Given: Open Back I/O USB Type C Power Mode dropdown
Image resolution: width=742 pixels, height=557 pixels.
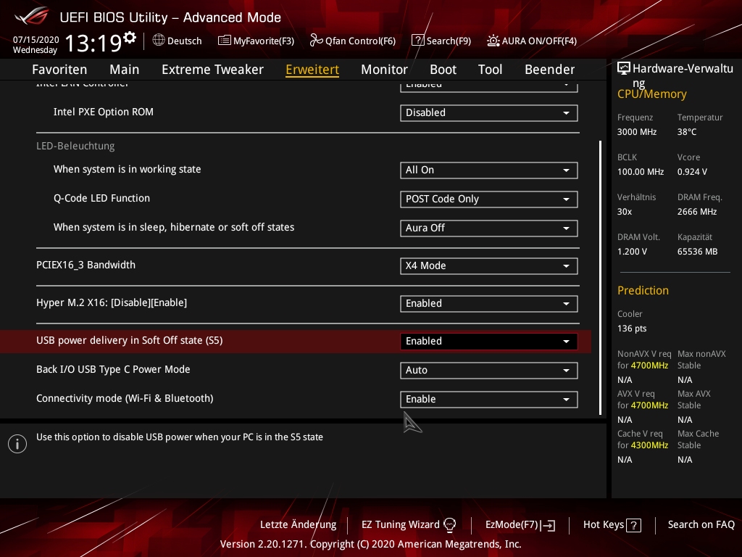Looking at the screenshot, I should [x=489, y=371].
